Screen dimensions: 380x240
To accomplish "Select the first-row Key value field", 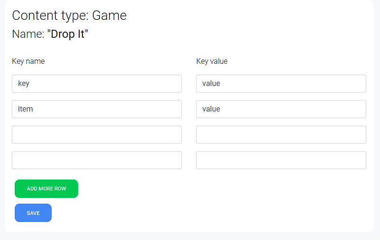I will pos(281,84).
